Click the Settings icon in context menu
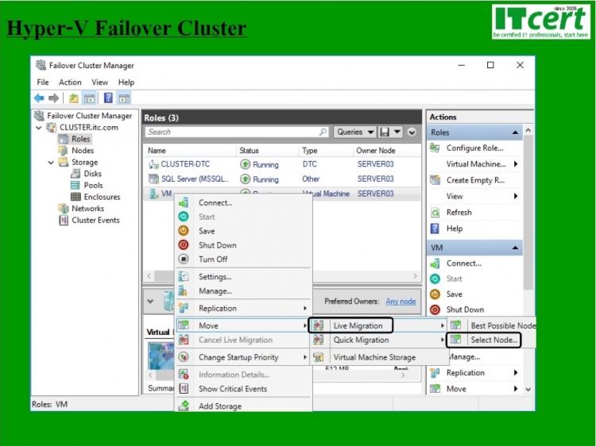Viewport: 596px width, 446px height. (184, 276)
